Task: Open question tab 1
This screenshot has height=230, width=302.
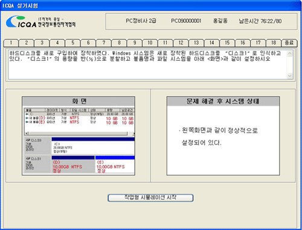Action: [11, 43]
